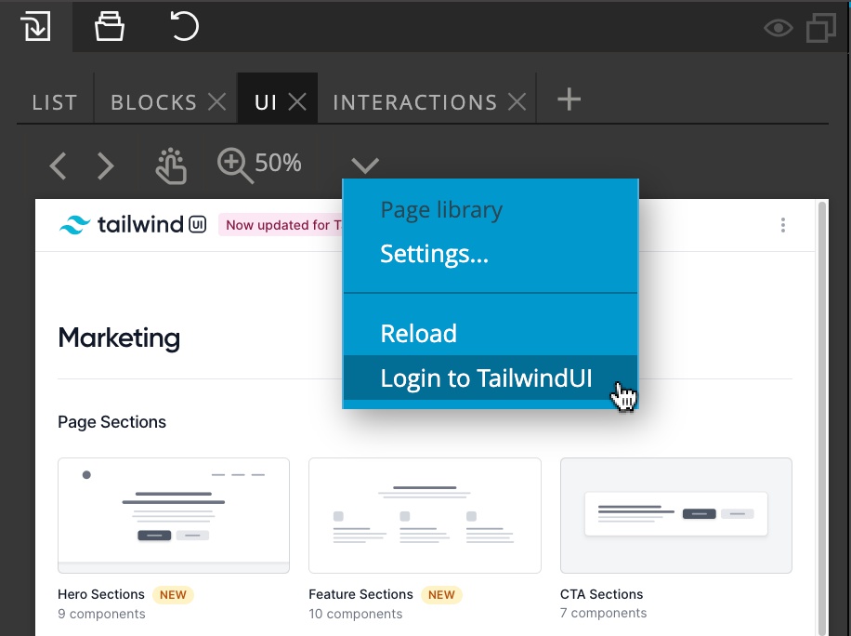
Task: Click the Tailwind UI logo
Action: [x=133, y=224]
